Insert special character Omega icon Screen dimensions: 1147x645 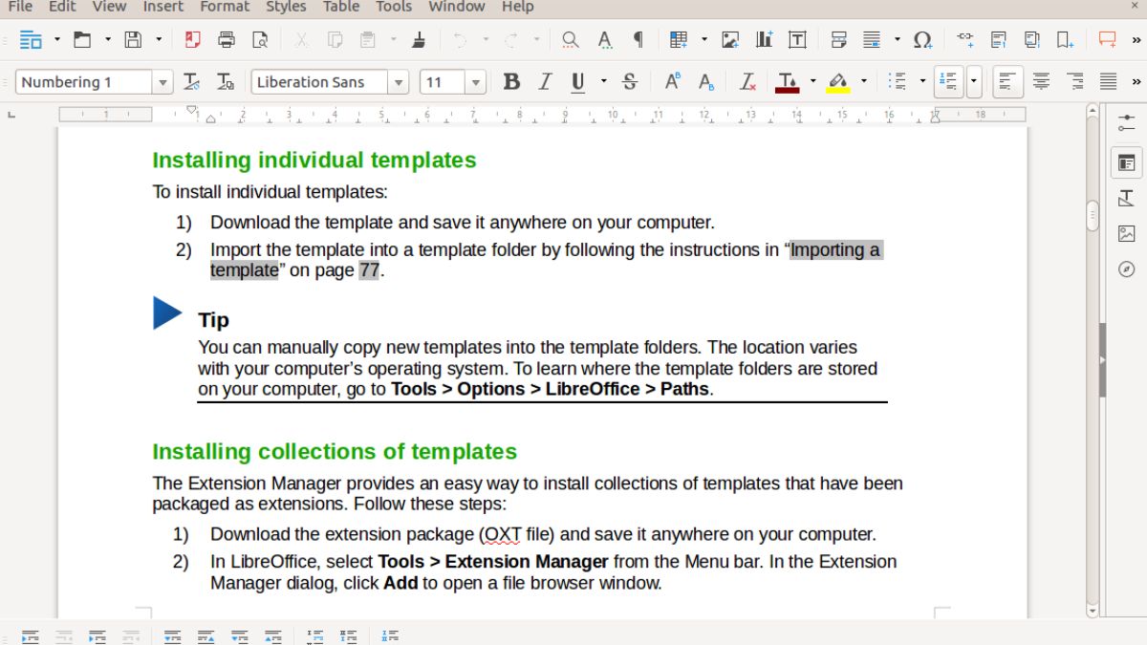922,40
